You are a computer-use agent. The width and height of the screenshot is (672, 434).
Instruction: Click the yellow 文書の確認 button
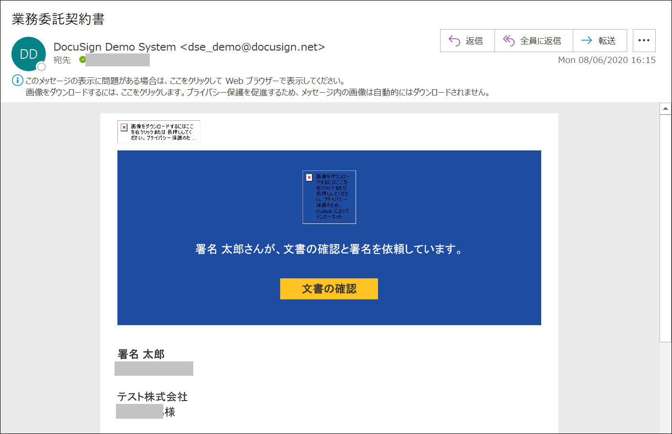329,289
